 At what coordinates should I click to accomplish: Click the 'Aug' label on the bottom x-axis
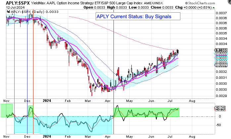192,136
